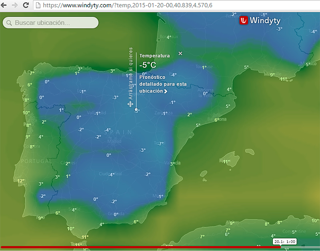Click the four-arrow drag handle icon
This screenshot has width=320, height=251.
pos(130,104)
